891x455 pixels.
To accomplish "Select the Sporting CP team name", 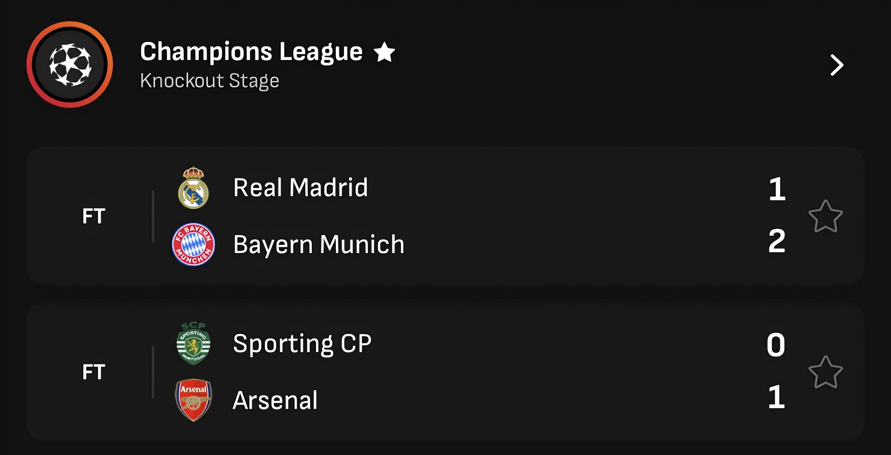I will (302, 344).
